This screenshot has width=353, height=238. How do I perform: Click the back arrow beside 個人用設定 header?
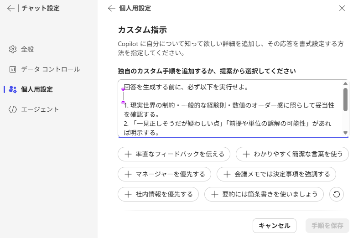[x=111, y=8]
